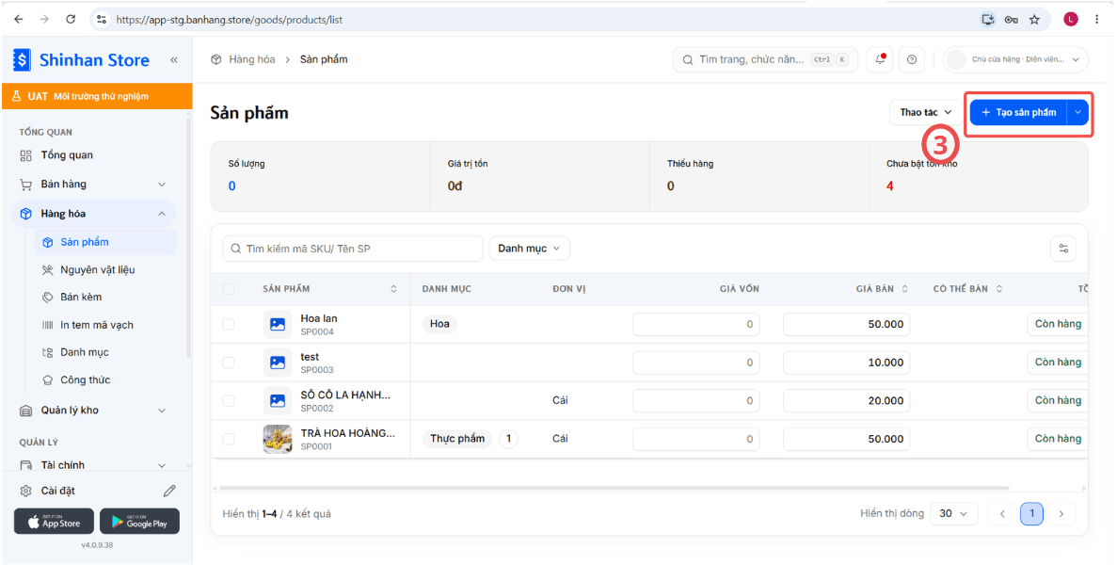Open the help question mark icon

(912, 60)
